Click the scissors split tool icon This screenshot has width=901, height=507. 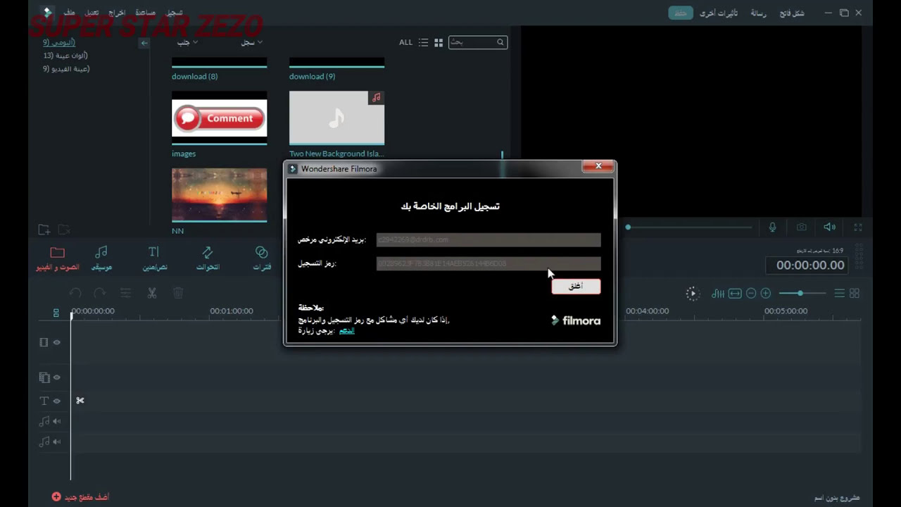click(x=151, y=293)
